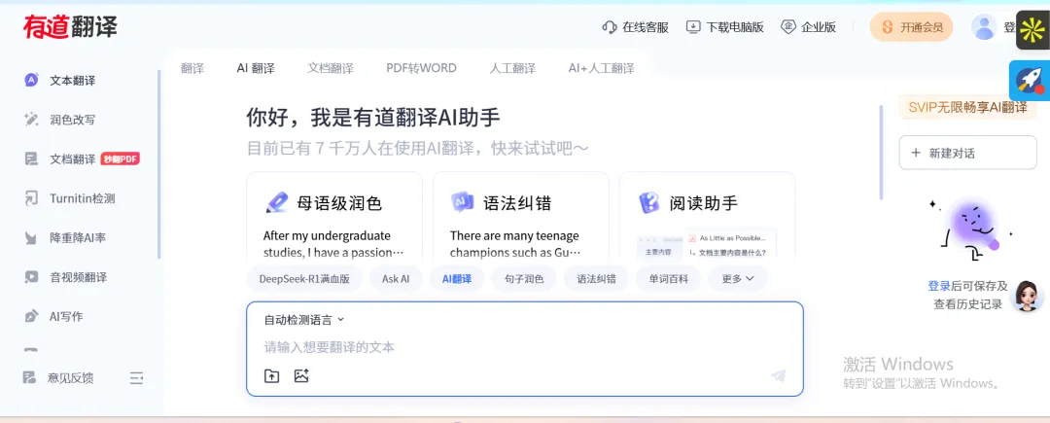Screen dimensions: 1050x423
Task: Click the yellow asterisk floating icon
Action: pos(1032,30)
